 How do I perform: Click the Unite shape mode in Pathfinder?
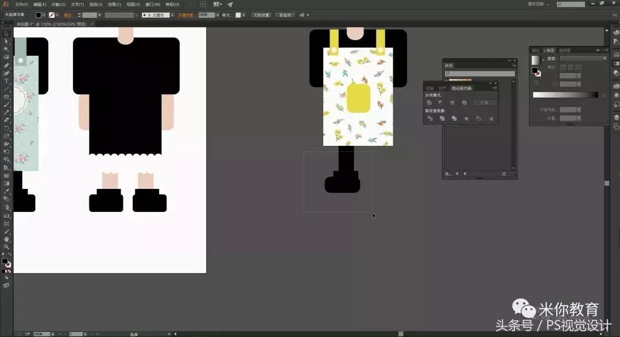point(429,102)
